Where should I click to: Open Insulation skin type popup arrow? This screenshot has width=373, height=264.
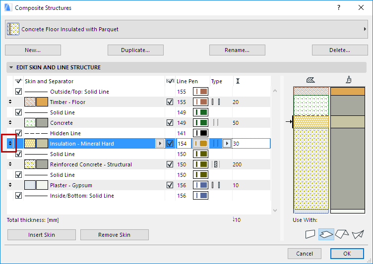pyautogui.click(x=227, y=144)
